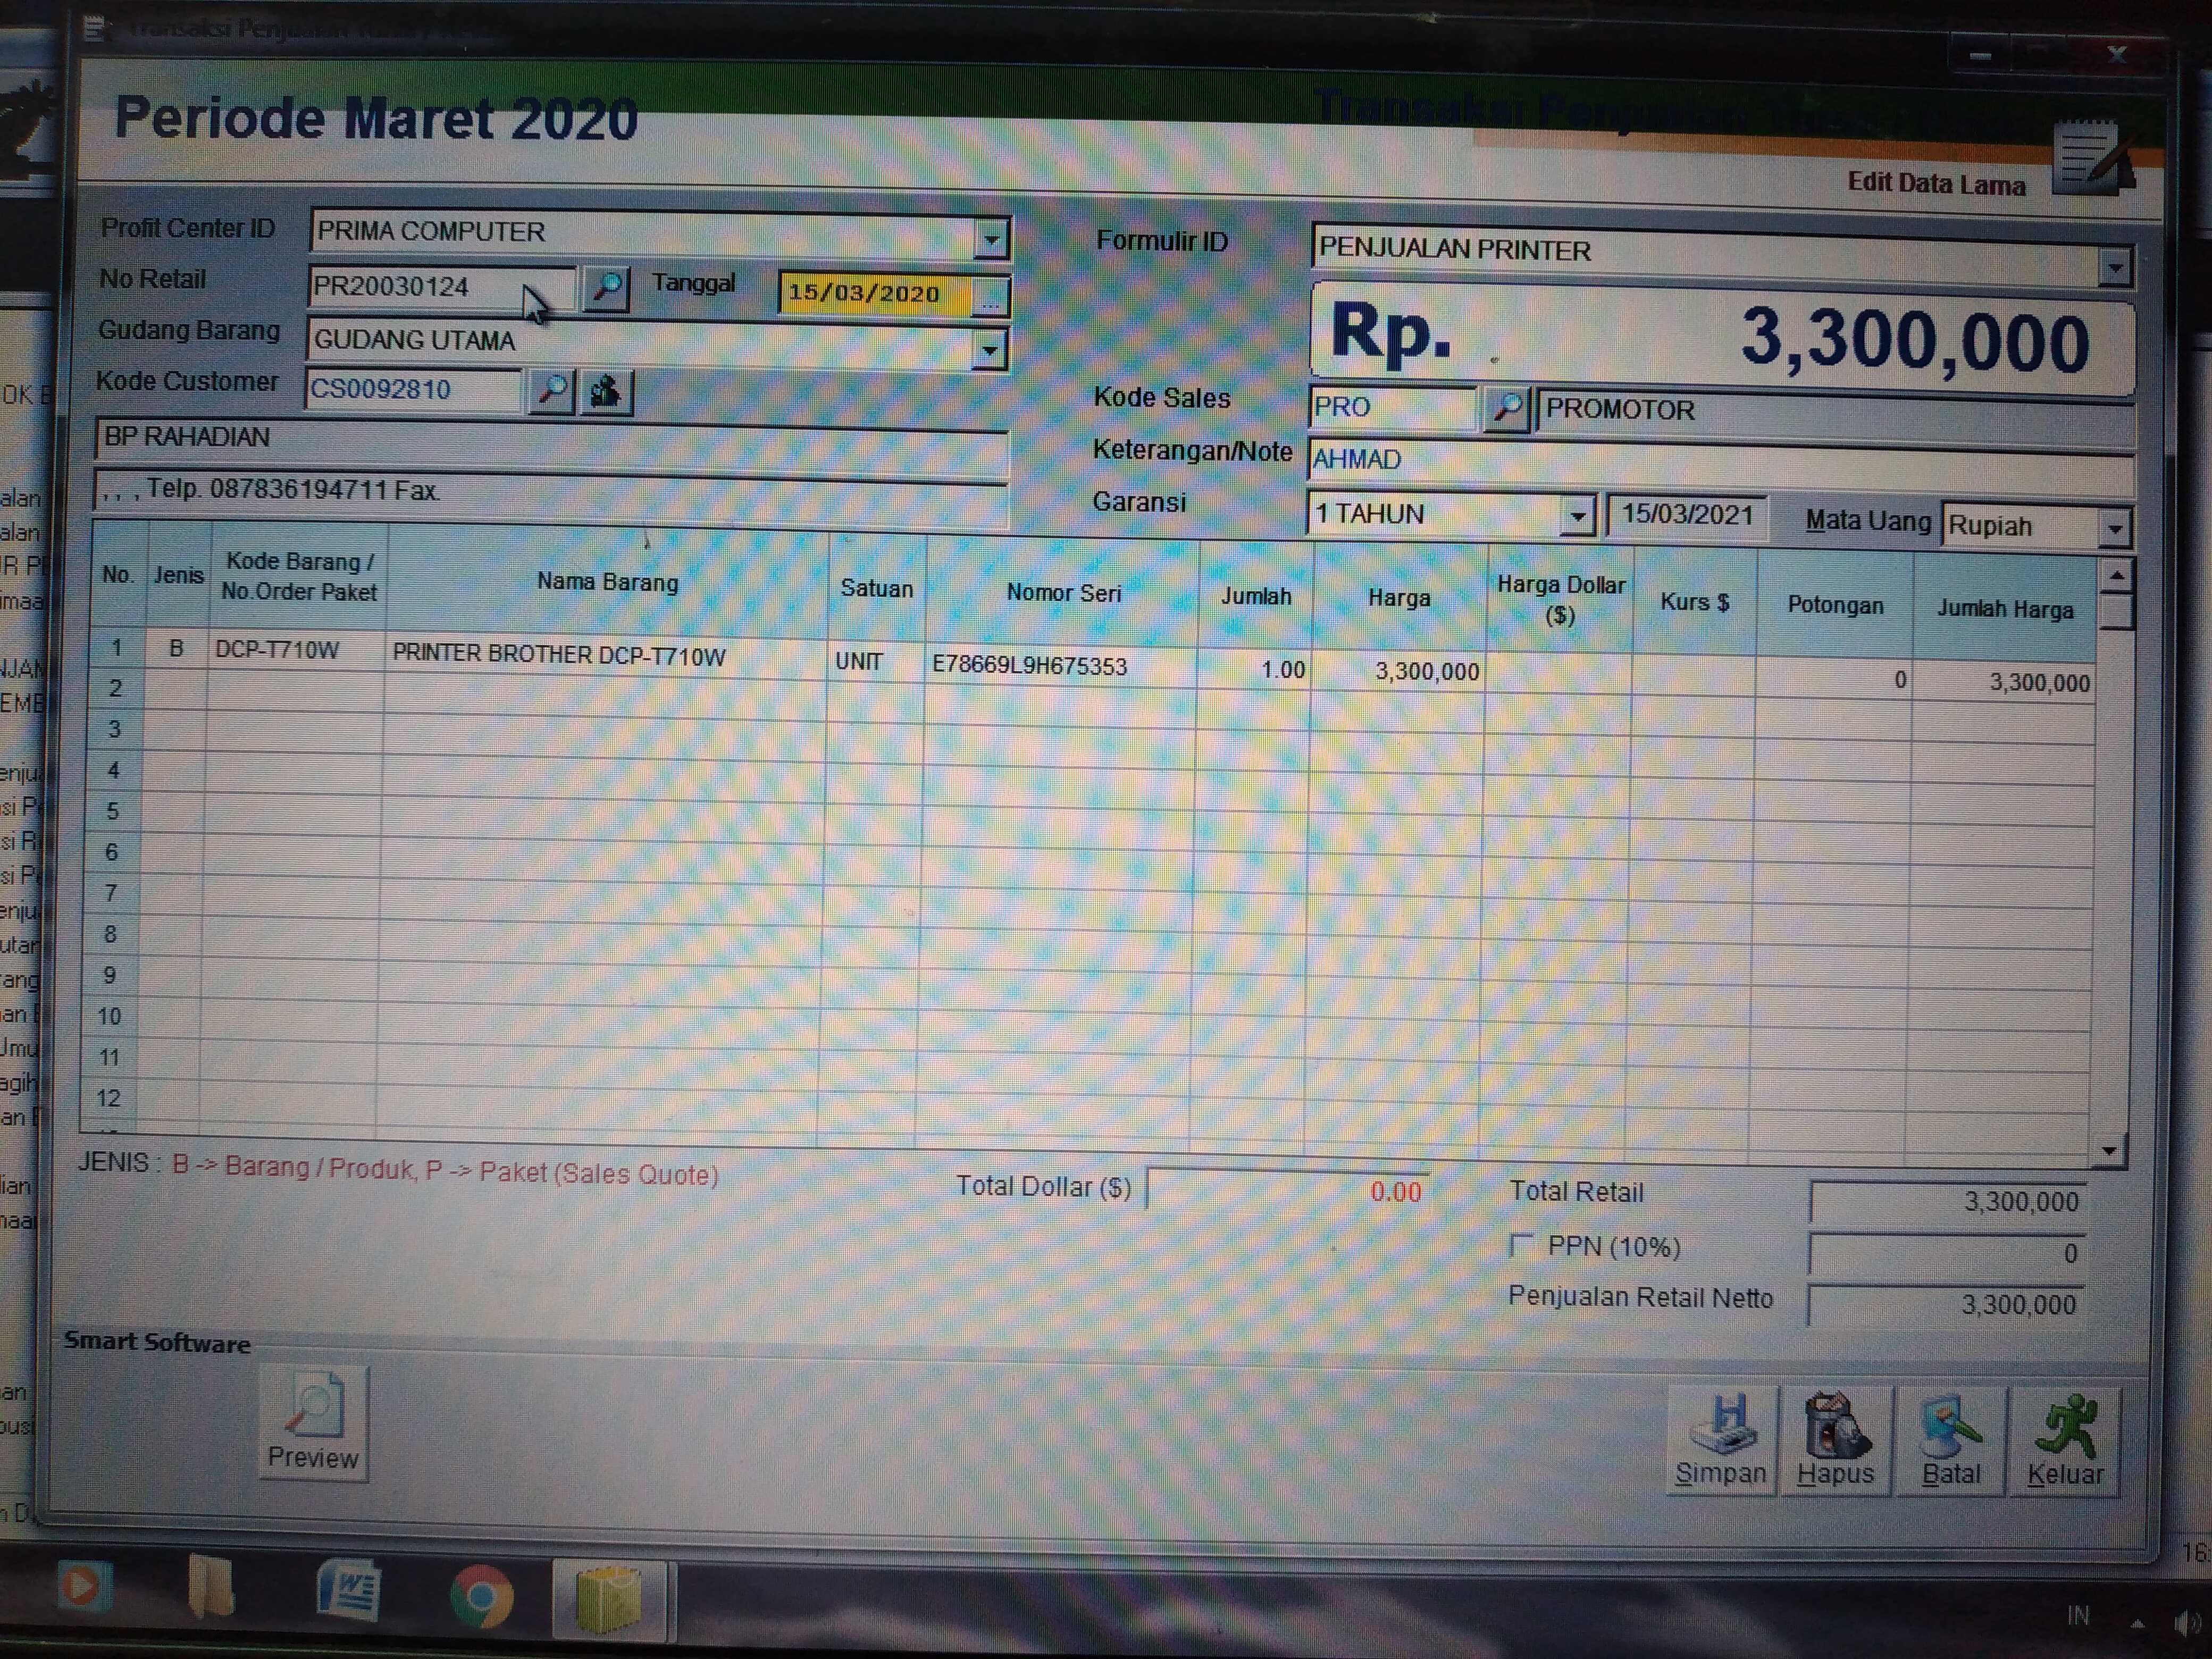Click the customer person icon button
Viewport: 2212px width, 1659px height.
point(606,392)
